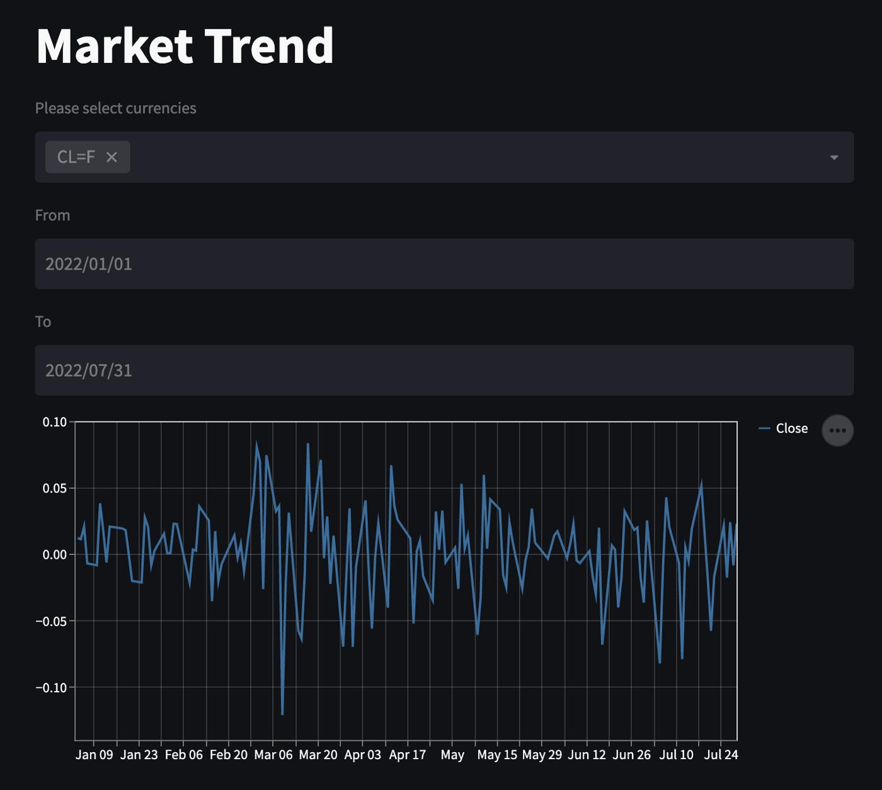Click the Market Trend heading
The height and width of the screenshot is (790, 882).
click(185, 46)
